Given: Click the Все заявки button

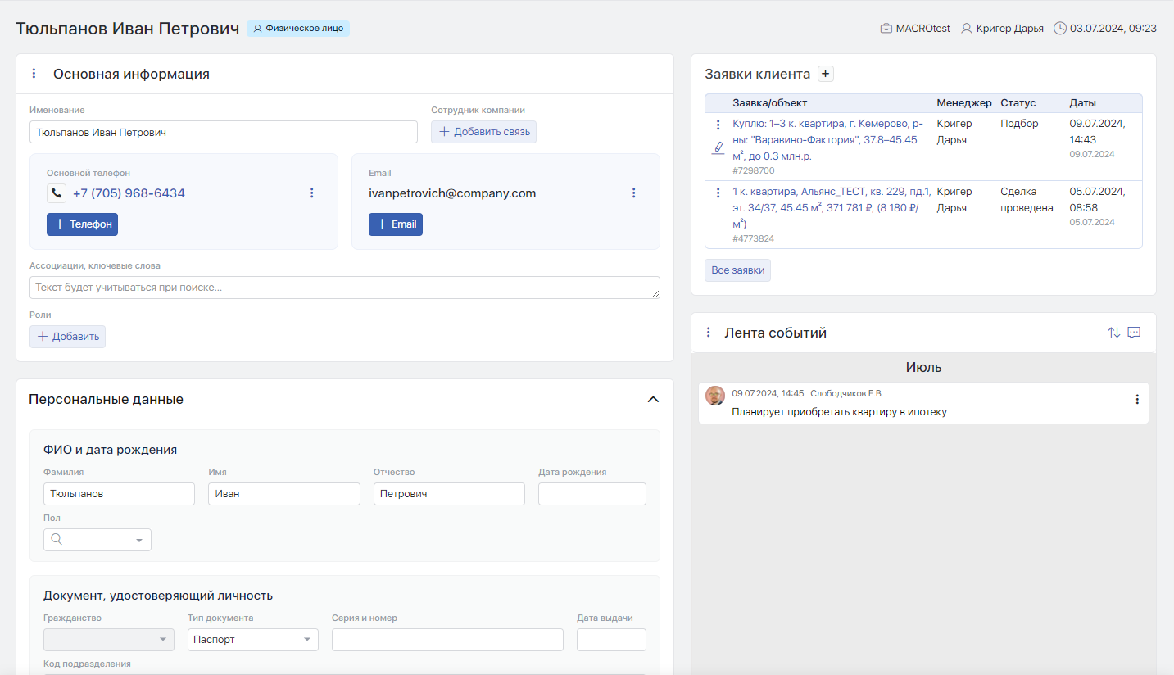Looking at the screenshot, I should pos(737,270).
